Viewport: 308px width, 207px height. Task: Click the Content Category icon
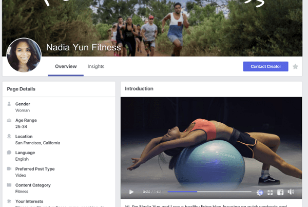pos(9,185)
